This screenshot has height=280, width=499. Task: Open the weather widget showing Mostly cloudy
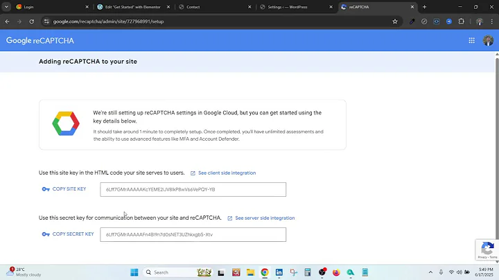[x=24, y=272]
